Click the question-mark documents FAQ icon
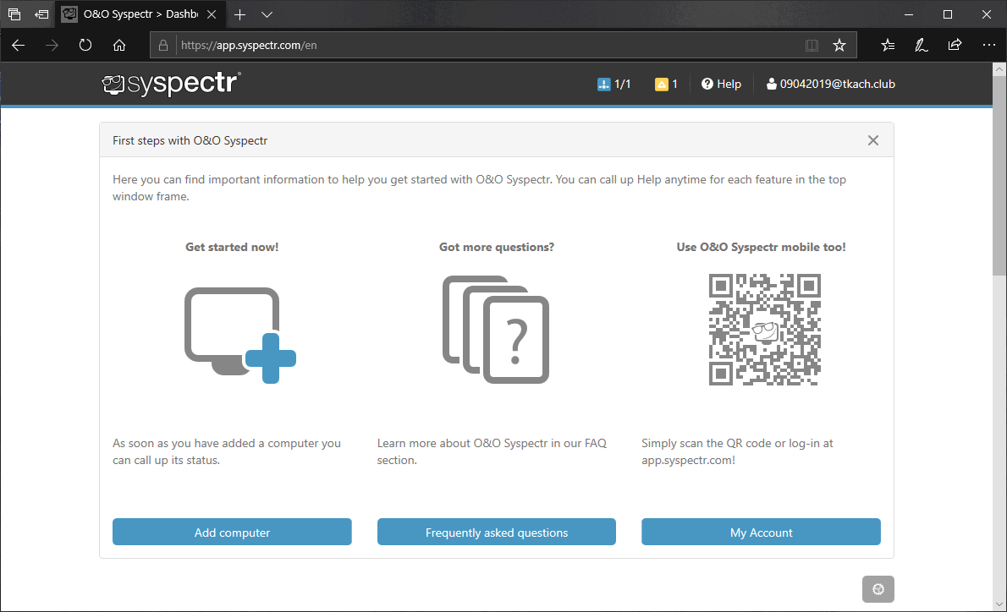Screen dimensions: 1007x612 [x=496, y=330]
